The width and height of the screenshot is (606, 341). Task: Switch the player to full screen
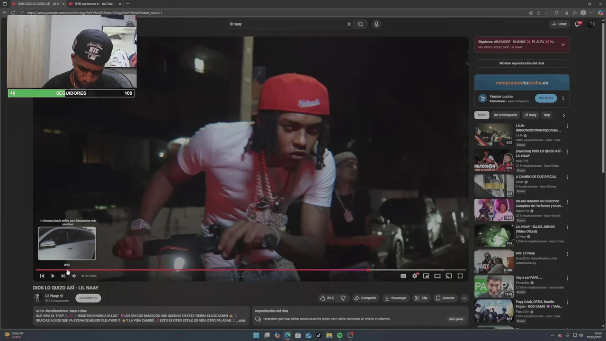click(460, 276)
